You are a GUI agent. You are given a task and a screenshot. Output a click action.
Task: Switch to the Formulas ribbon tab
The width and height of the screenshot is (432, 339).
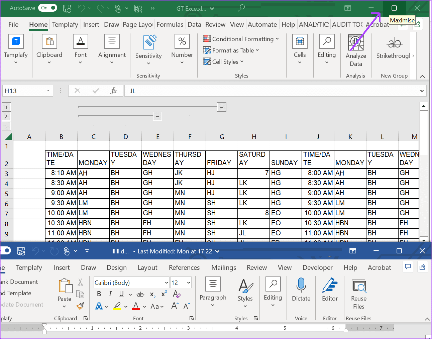[x=170, y=24]
